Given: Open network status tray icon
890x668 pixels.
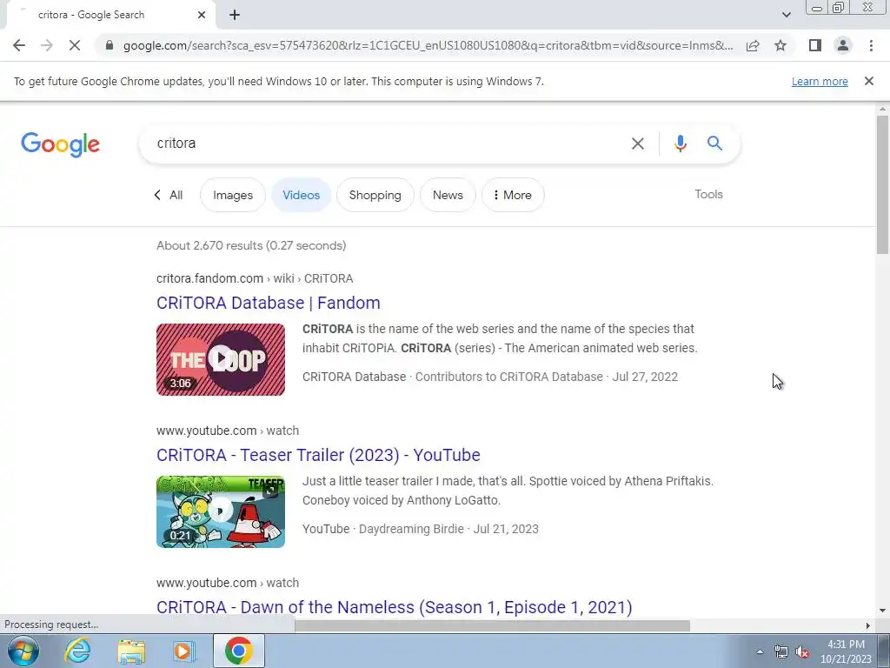Looking at the screenshot, I should pos(781,651).
